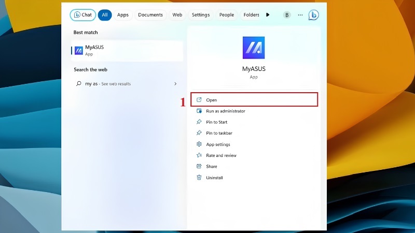This screenshot has height=233, width=415.
Task: Open App settings gear icon
Action: pyautogui.click(x=199, y=144)
